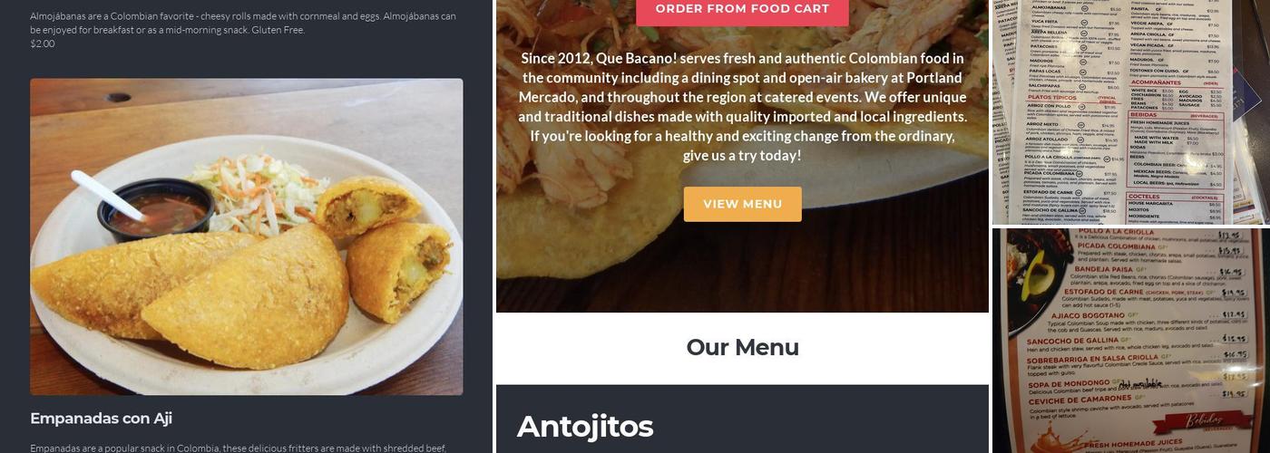
Task: Open the empanadas with aji plate photo
Action: 247,236
